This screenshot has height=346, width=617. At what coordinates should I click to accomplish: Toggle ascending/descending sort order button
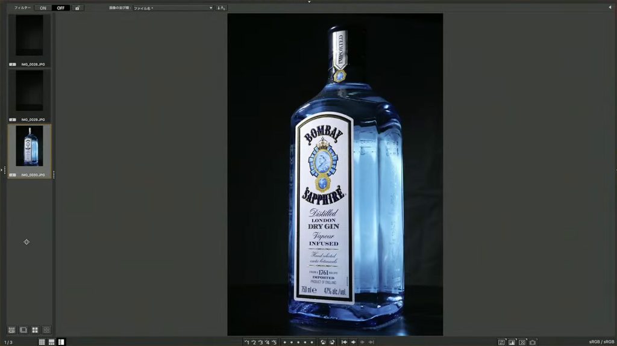(x=221, y=8)
